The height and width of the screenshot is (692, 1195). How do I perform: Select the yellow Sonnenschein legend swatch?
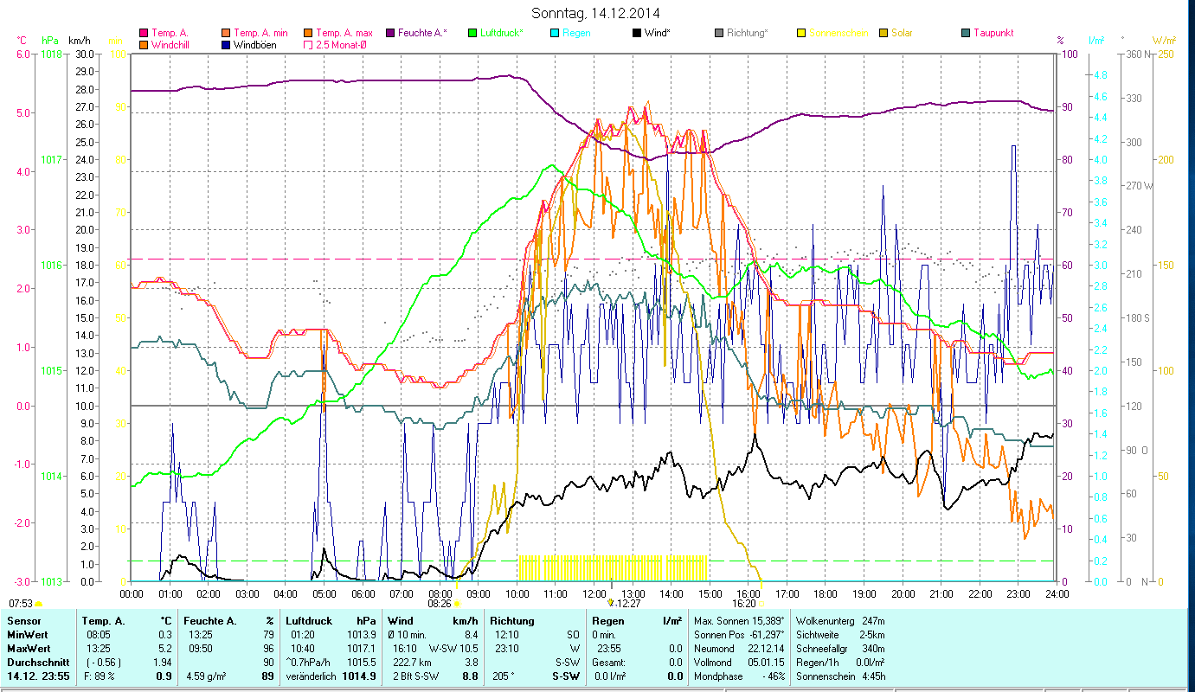coord(801,33)
